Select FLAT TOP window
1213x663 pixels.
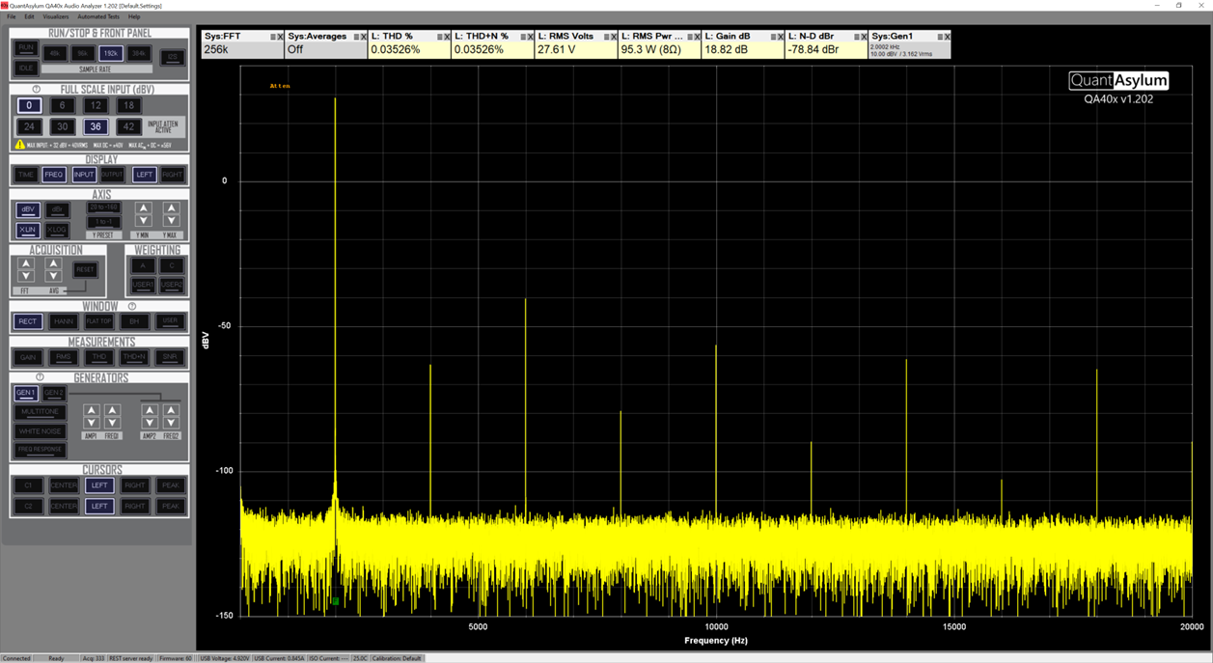pyautogui.click(x=98, y=321)
